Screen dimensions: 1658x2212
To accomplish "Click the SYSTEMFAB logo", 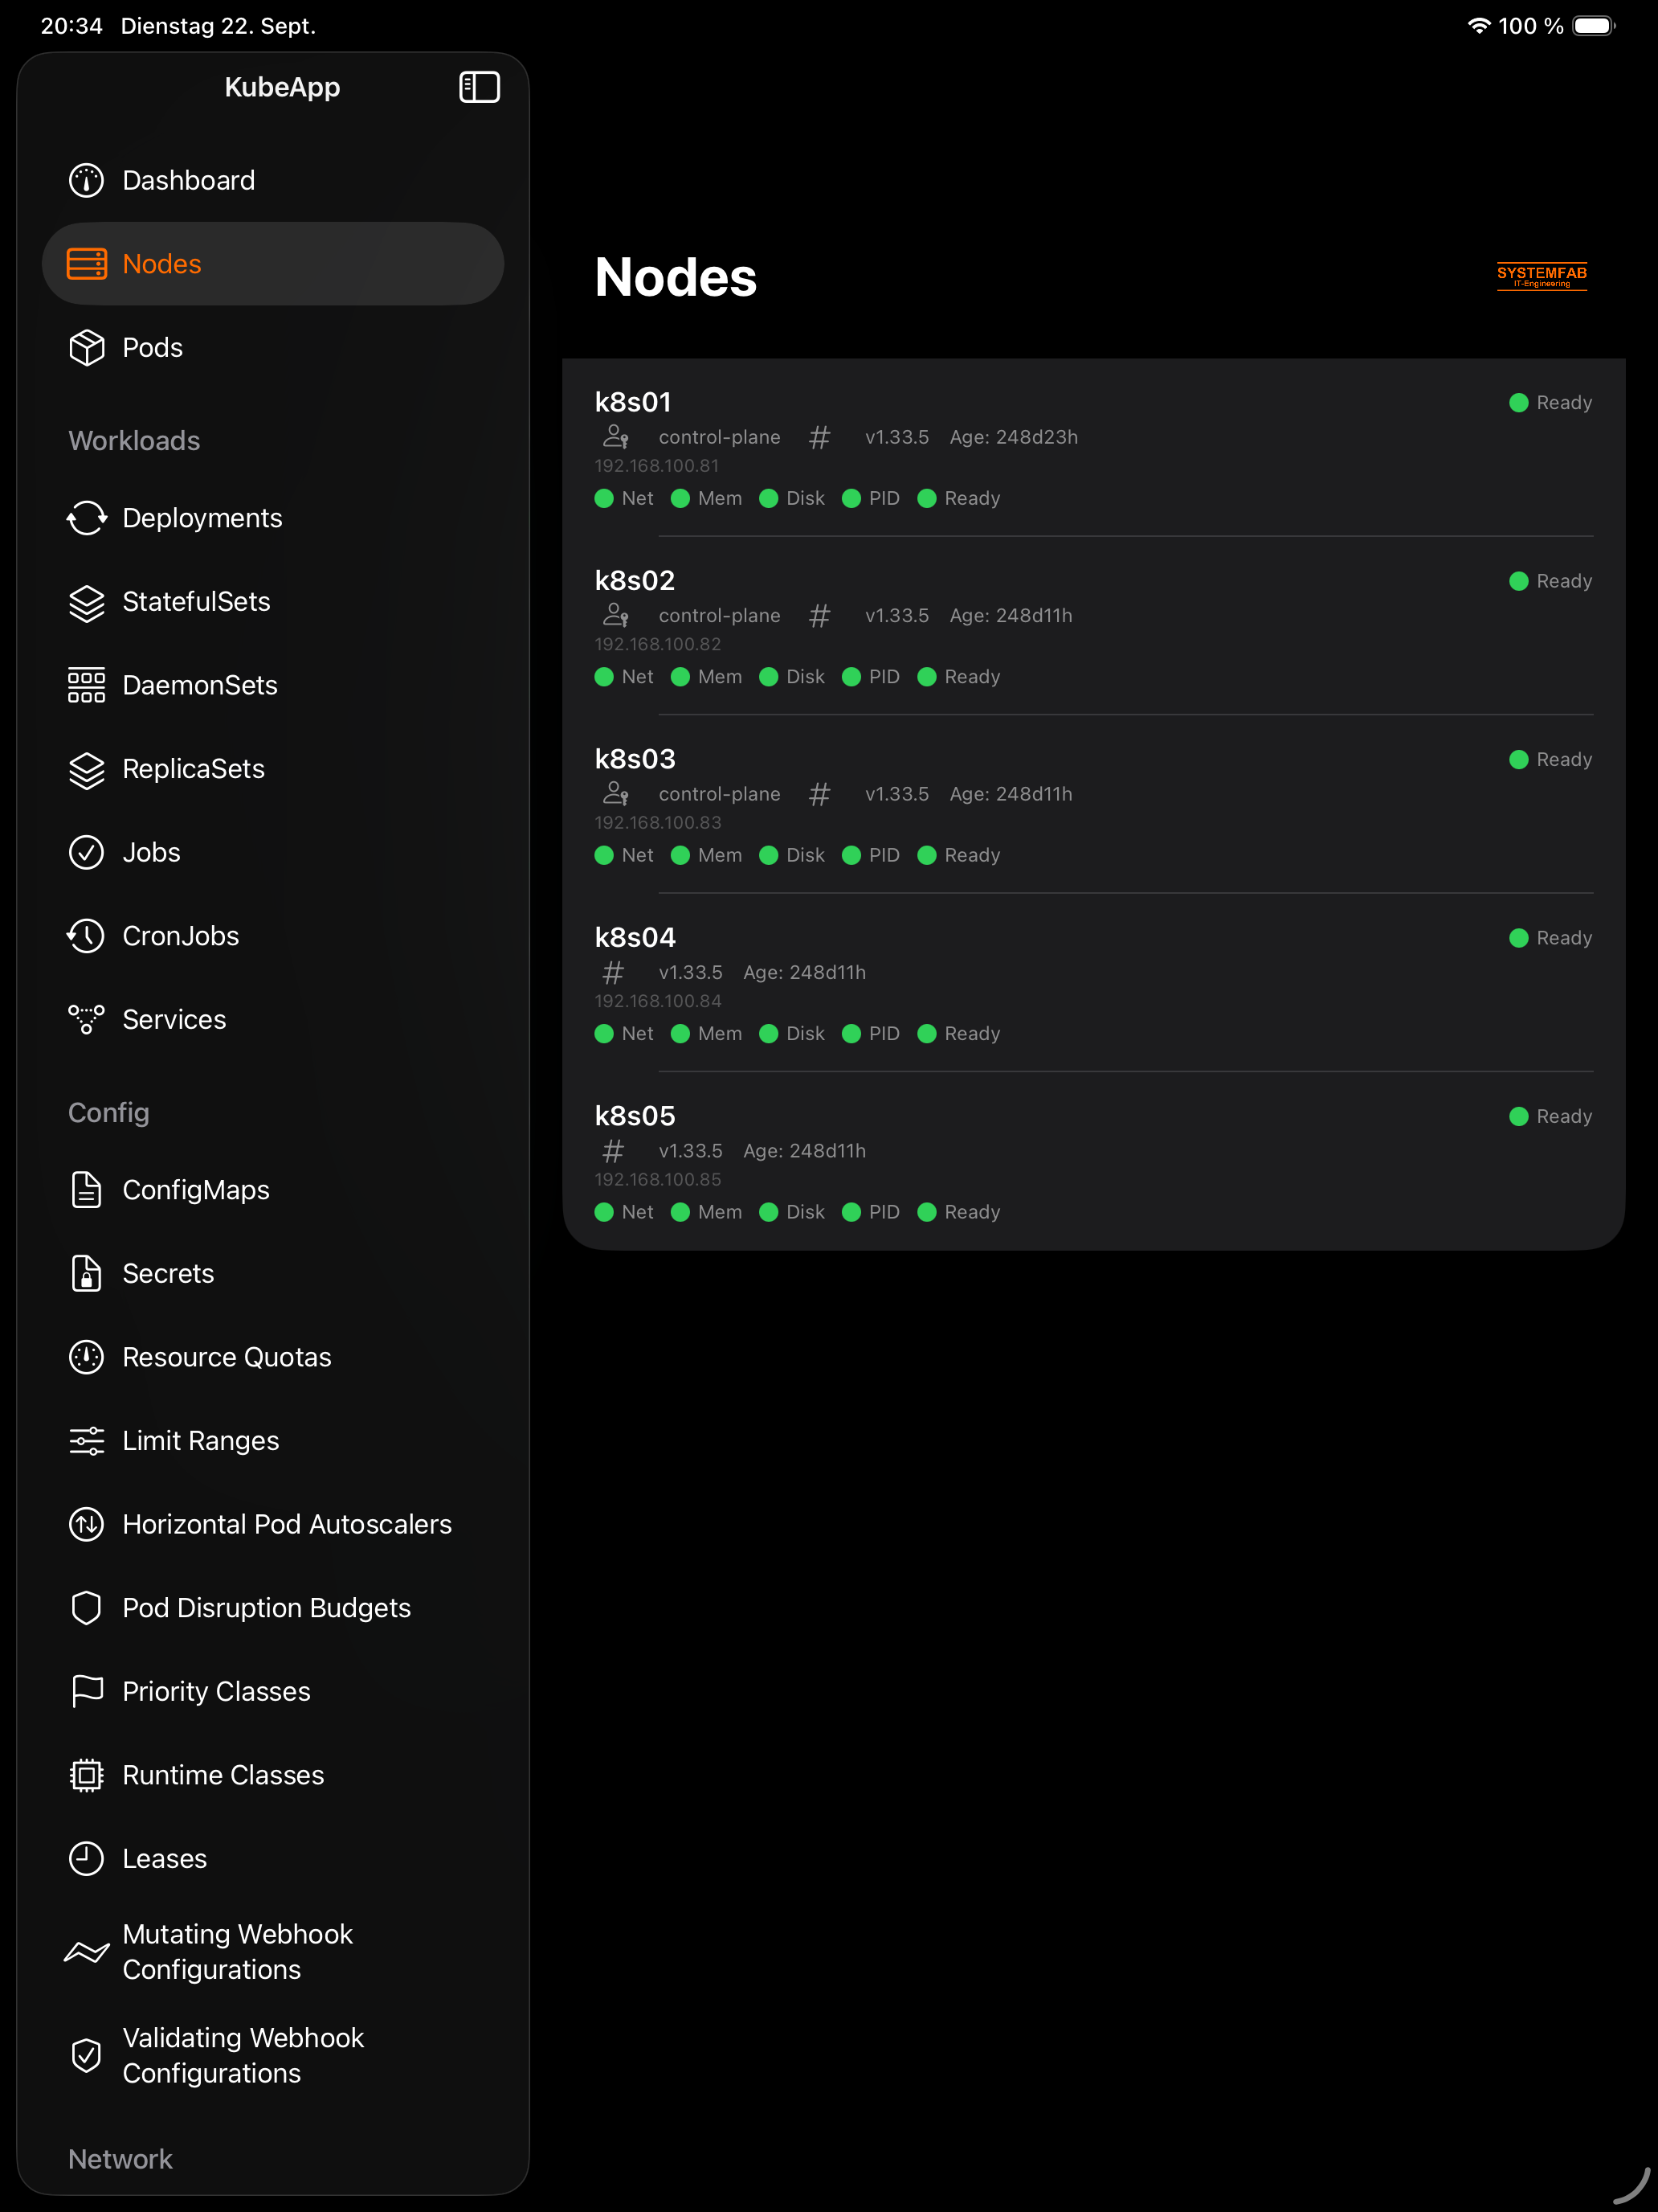I will (x=1542, y=276).
